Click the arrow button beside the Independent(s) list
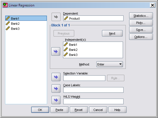Image resolution: width=158 pixels, height=118 pixels. (56, 51)
